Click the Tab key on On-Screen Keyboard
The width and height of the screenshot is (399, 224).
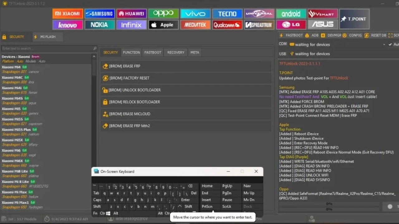pos(96,193)
